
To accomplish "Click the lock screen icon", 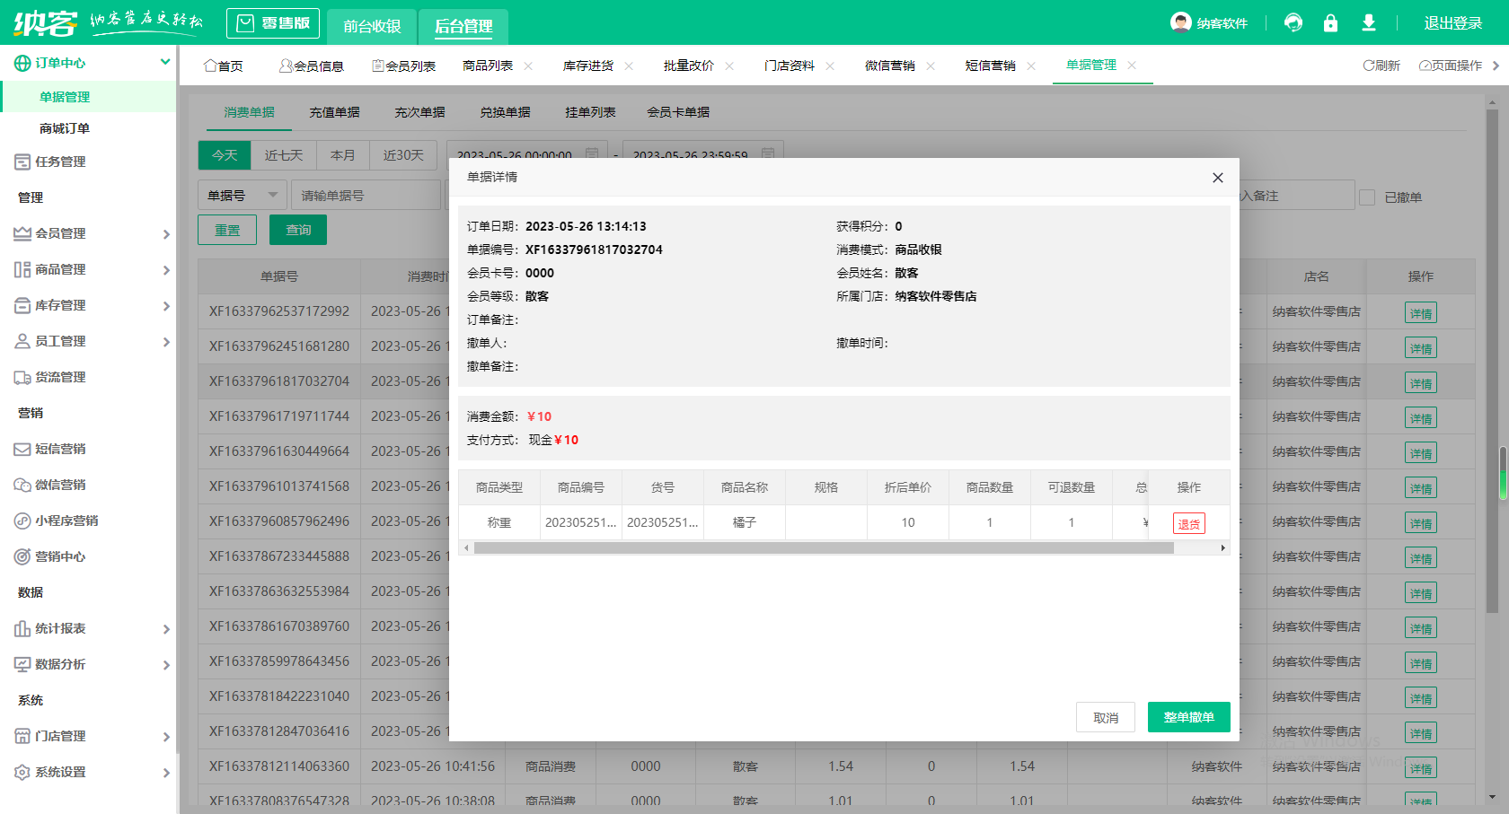I will click(1330, 23).
